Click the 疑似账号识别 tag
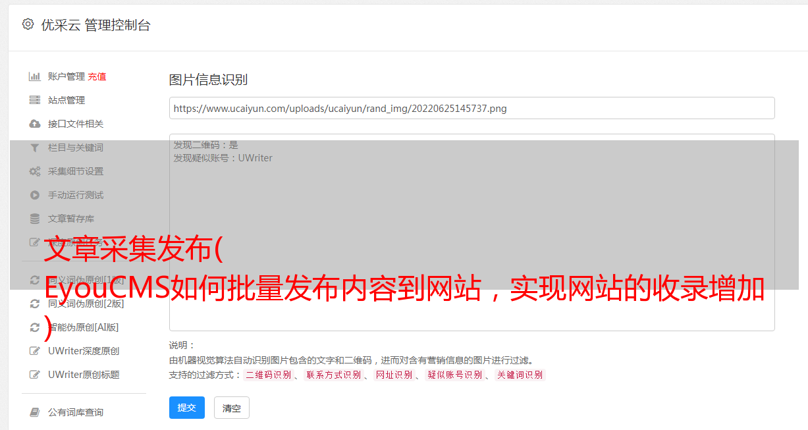The image size is (808, 430). 454,375
